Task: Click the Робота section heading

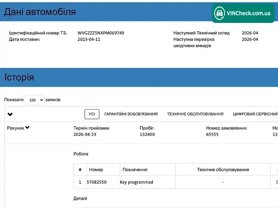Action: pyautogui.click(x=81, y=154)
